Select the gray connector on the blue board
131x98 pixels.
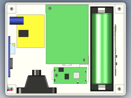[x=11, y=64]
